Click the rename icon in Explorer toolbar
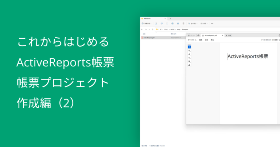The height and width of the screenshot is (147, 280). point(172,23)
